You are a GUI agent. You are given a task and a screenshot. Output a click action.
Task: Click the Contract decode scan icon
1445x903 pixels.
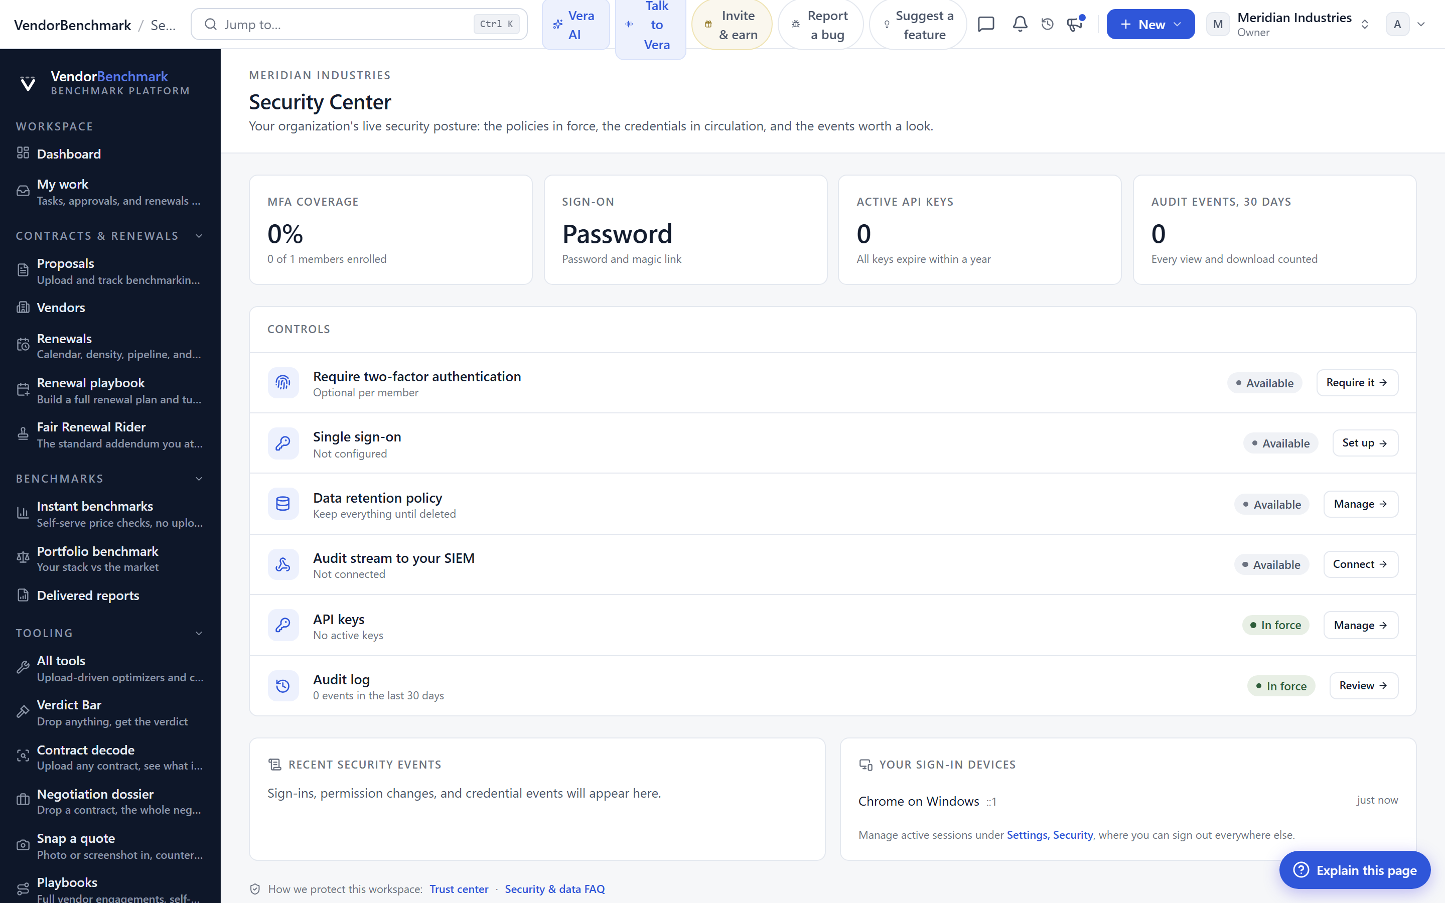(x=23, y=756)
